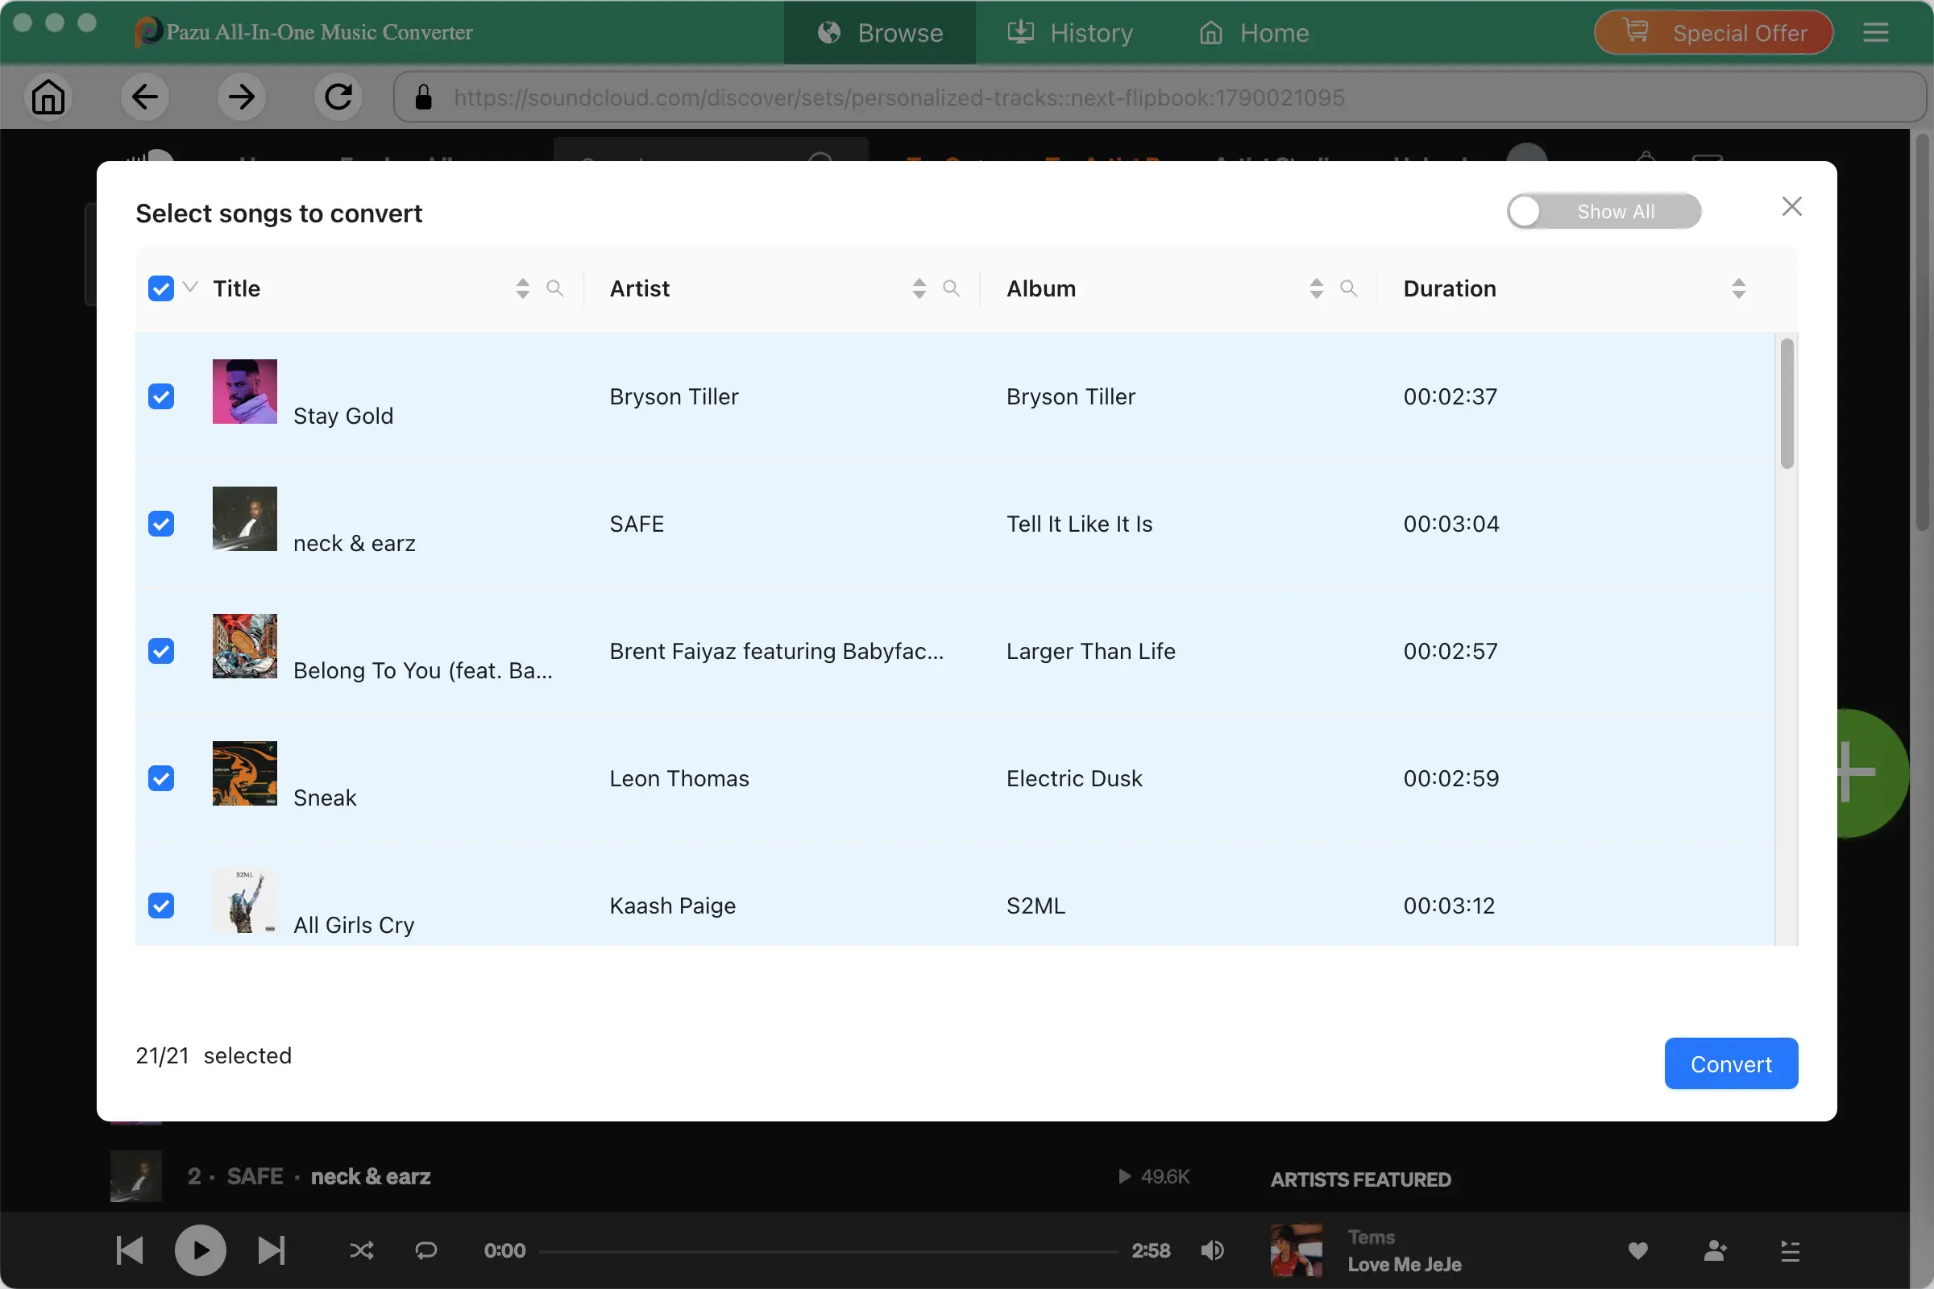The width and height of the screenshot is (1934, 1289).
Task: Uncheck the neck & earz song
Action: [x=161, y=524]
